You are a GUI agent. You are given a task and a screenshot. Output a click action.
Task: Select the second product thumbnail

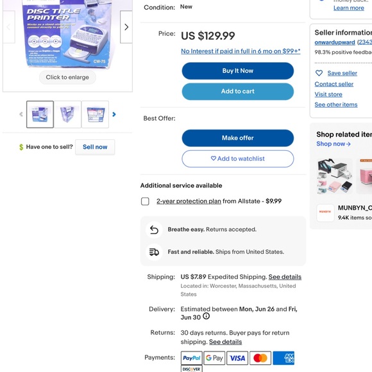pyautogui.click(x=67, y=114)
